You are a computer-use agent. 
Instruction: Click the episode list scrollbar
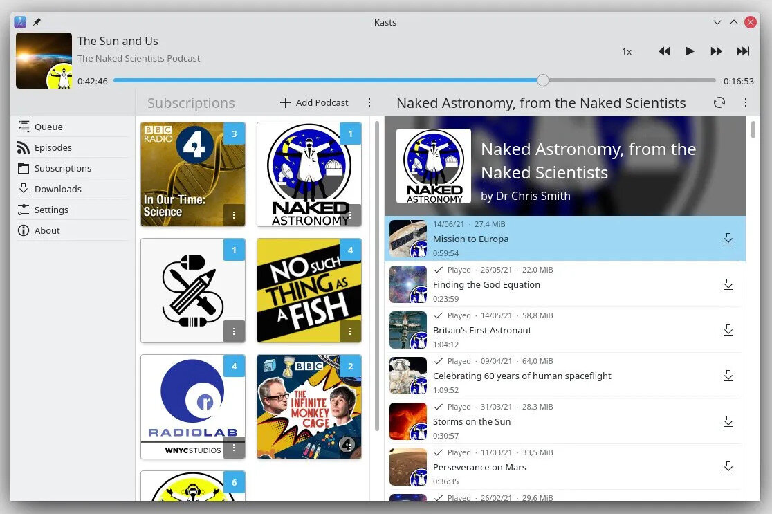(x=753, y=129)
